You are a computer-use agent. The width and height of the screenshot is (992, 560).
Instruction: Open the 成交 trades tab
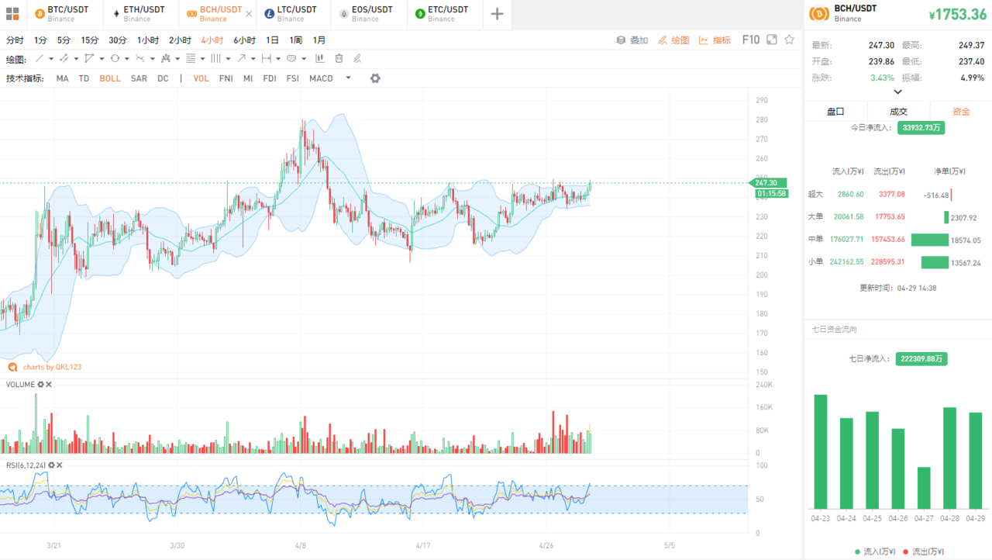[x=898, y=112]
